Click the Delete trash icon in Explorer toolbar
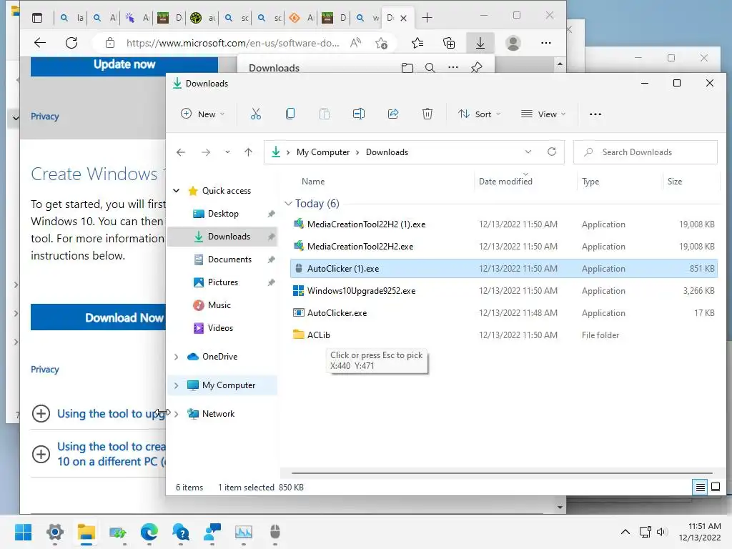Viewport: 732px width, 549px height. pyautogui.click(x=427, y=114)
